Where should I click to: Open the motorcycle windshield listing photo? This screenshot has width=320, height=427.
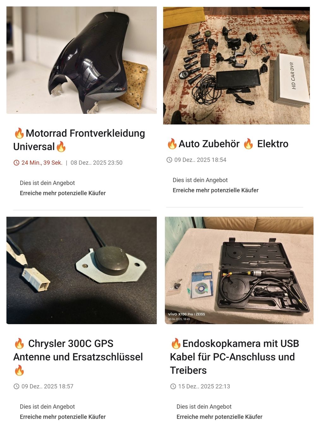click(82, 60)
